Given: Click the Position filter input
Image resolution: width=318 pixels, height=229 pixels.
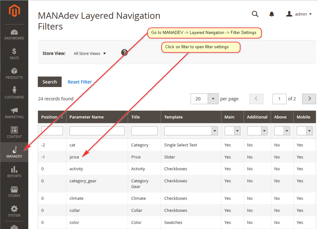Looking at the screenshot, I should [52, 131].
